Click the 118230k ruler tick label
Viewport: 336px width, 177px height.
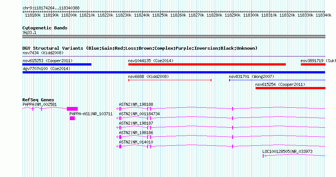pyautogui.click(x=123, y=15)
